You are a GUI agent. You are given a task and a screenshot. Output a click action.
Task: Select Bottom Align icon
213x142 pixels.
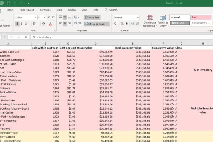click(69, 17)
